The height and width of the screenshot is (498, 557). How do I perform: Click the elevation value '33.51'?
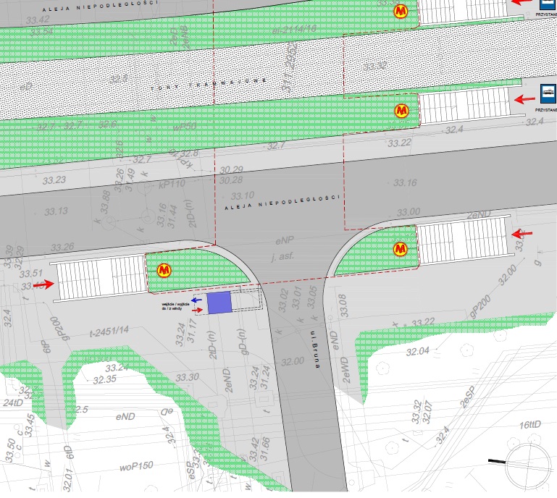tap(31, 274)
